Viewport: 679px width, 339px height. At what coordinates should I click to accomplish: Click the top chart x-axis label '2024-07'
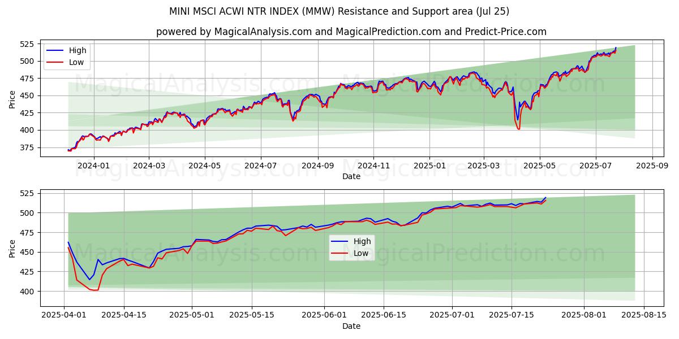point(260,166)
